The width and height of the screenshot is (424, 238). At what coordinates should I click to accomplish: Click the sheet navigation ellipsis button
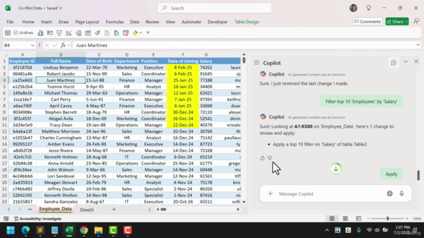click(30, 210)
